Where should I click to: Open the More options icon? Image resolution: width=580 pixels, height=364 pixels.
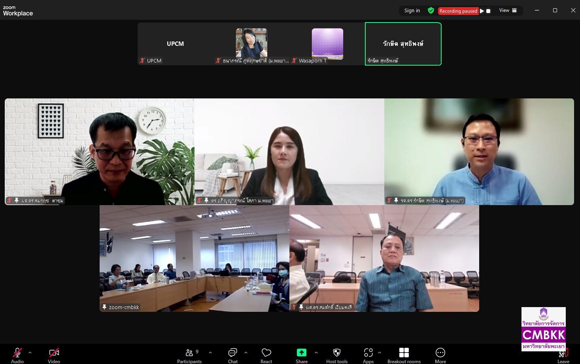[440, 352]
